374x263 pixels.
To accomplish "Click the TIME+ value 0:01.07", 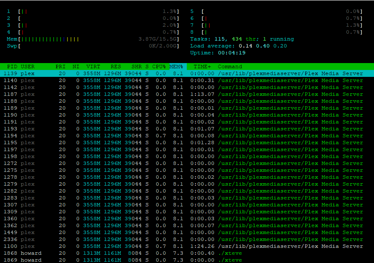I will click(x=202, y=129).
